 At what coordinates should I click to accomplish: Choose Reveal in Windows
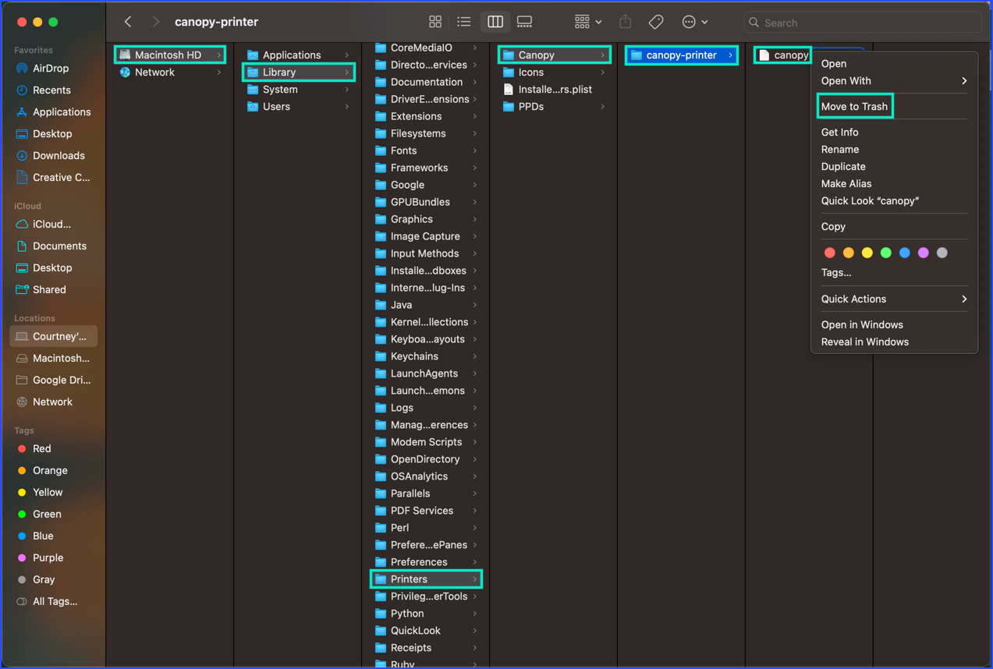(x=865, y=342)
